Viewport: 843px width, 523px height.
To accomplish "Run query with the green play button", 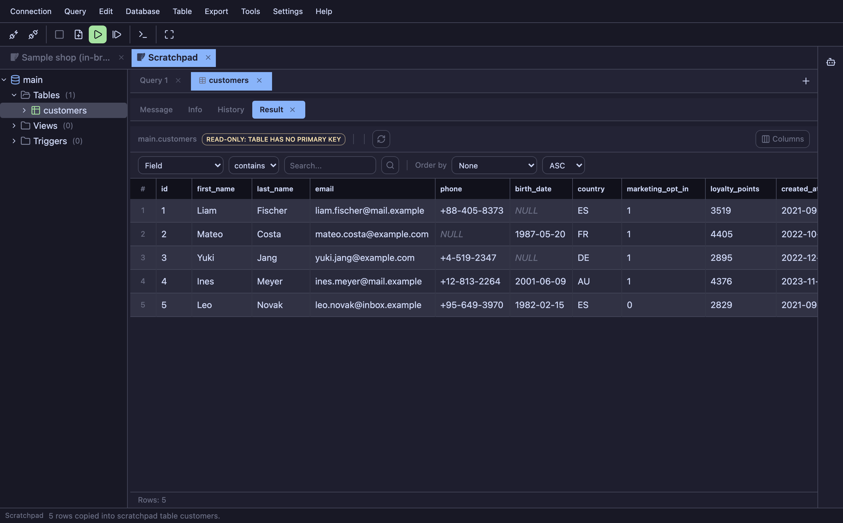I will 98,34.
